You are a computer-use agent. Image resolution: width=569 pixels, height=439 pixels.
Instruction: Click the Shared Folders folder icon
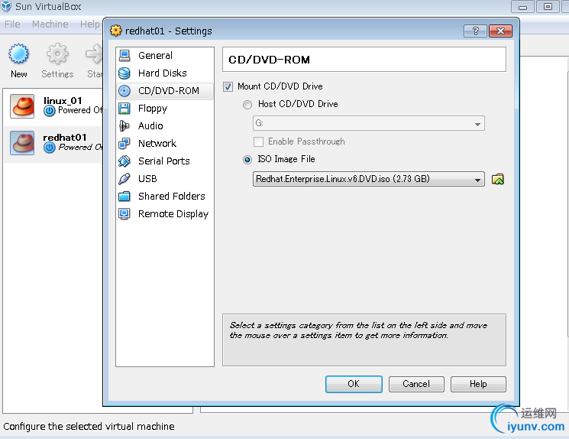pos(124,197)
